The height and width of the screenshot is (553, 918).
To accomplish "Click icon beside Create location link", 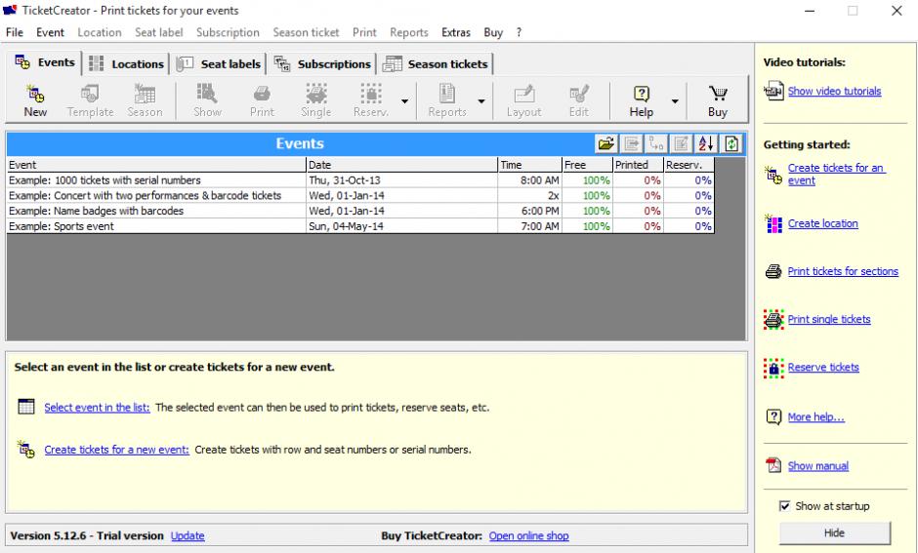I will tap(773, 224).
